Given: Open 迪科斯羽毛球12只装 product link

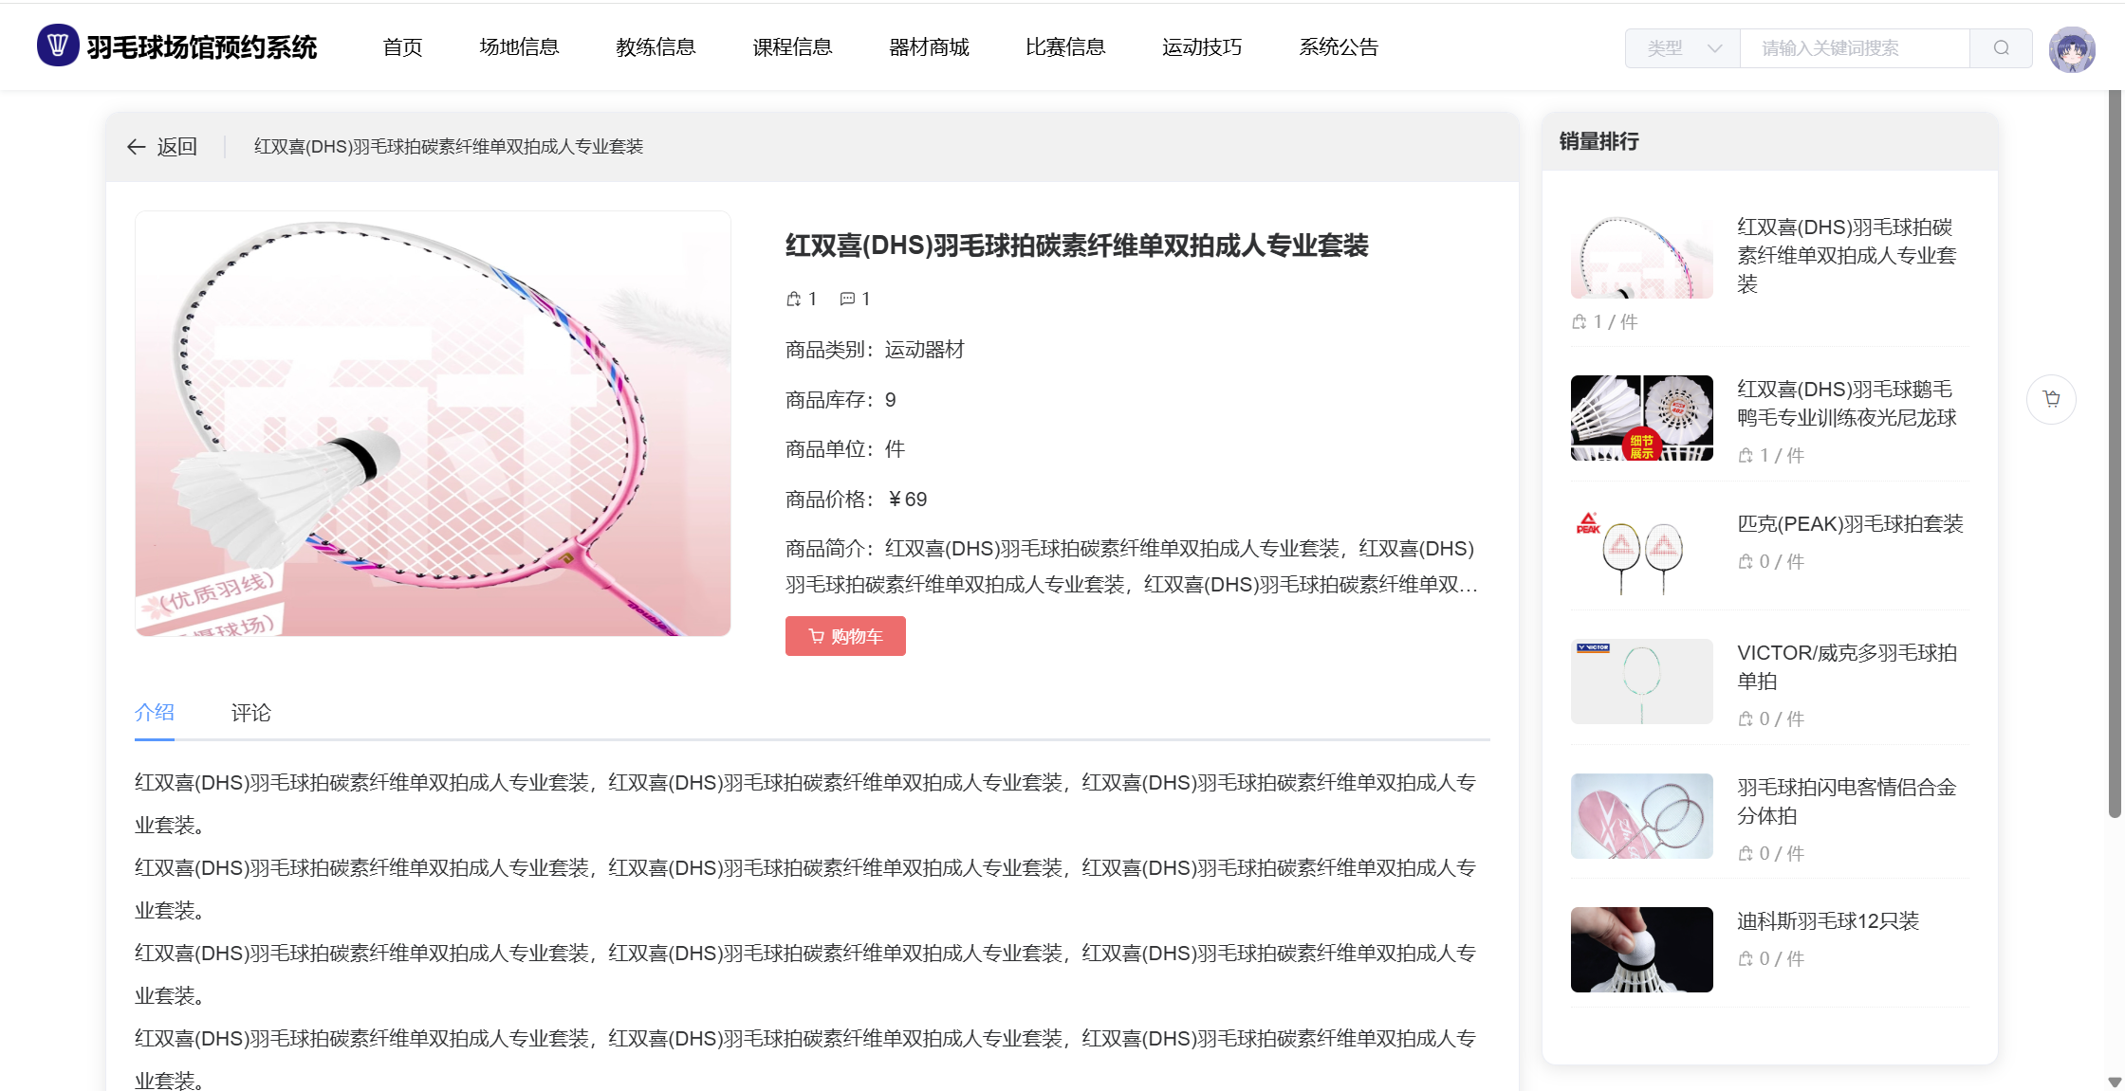Looking at the screenshot, I should pyautogui.click(x=1827, y=921).
